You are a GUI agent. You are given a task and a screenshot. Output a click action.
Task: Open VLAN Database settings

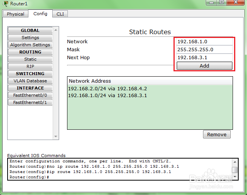30,81
